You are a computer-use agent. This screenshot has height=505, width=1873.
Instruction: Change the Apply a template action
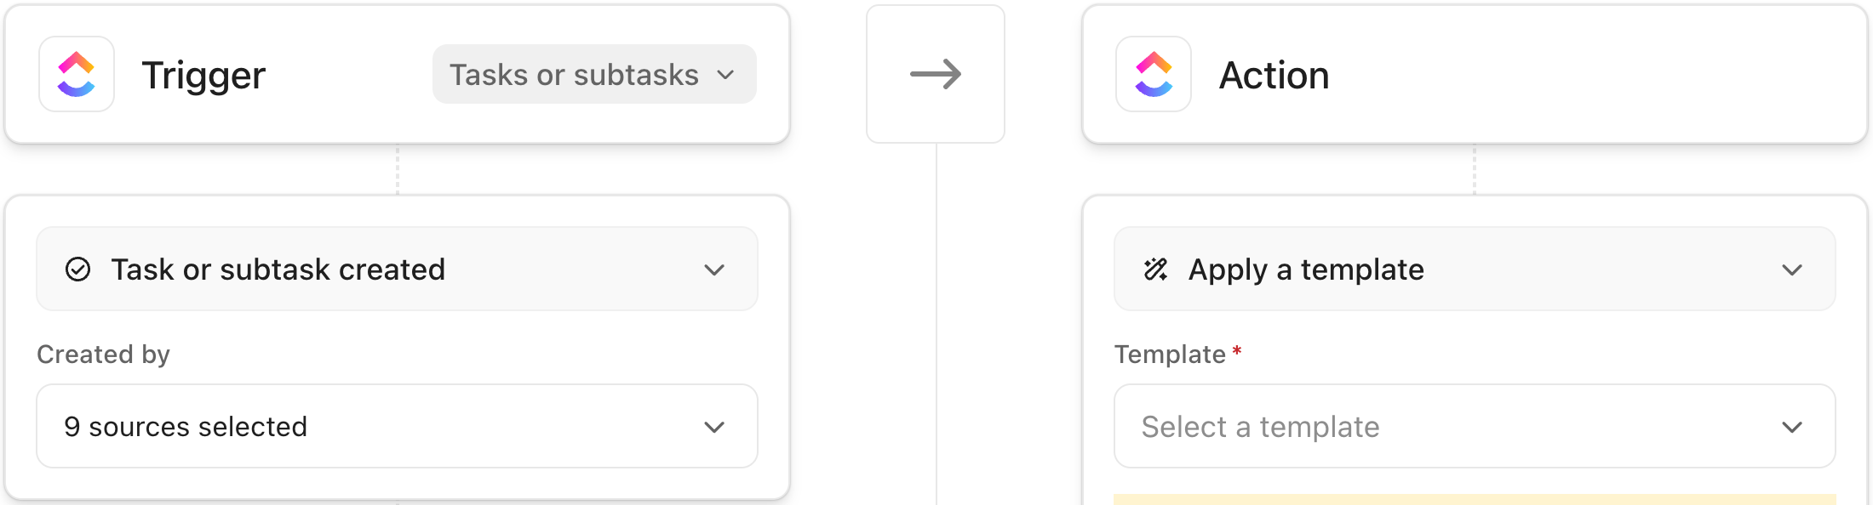(1477, 270)
